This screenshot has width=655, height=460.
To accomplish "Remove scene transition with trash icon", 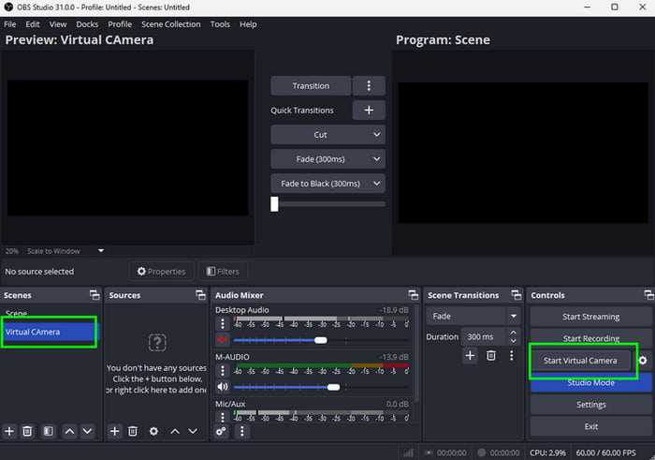I will pos(490,356).
